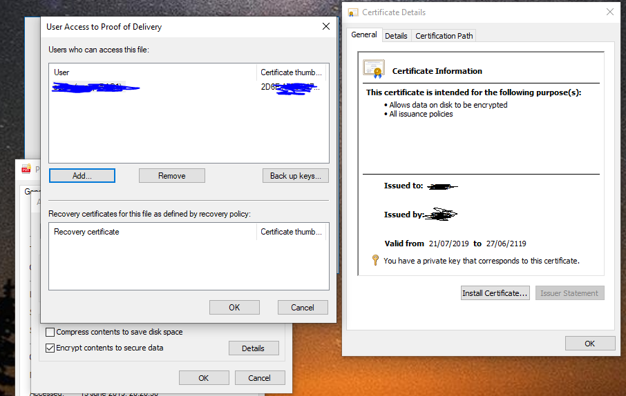Click 'You have a private key' message text
Viewport: 626px width, 396px height.
point(482,261)
